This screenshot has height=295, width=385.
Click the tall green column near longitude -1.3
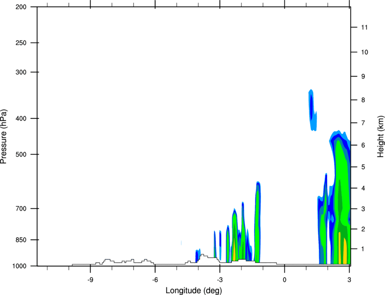(257, 222)
